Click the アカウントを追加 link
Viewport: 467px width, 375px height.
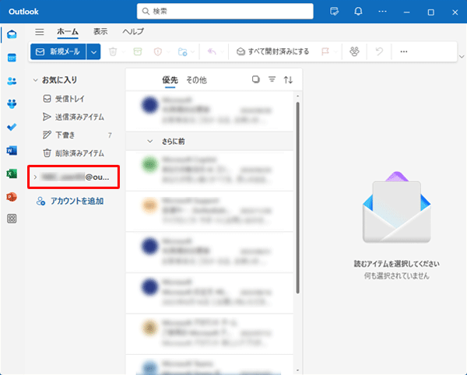(x=70, y=202)
